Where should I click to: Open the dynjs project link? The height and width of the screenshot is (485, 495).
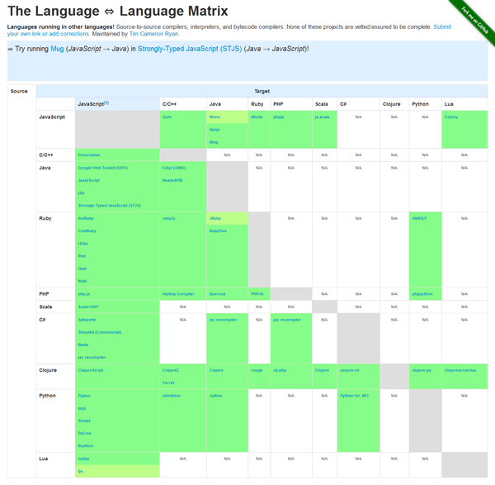(x=214, y=130)
